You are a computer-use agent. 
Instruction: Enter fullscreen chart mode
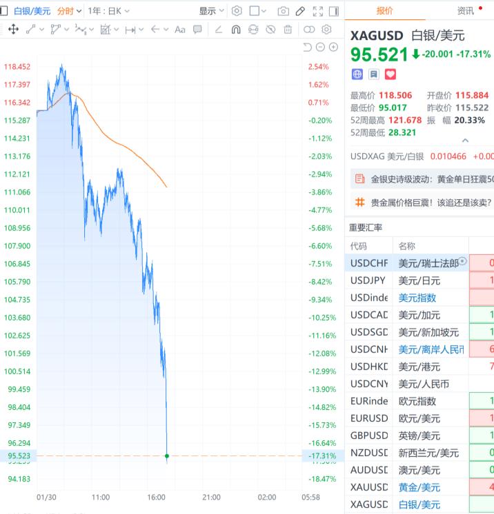[x=318, y=11]
